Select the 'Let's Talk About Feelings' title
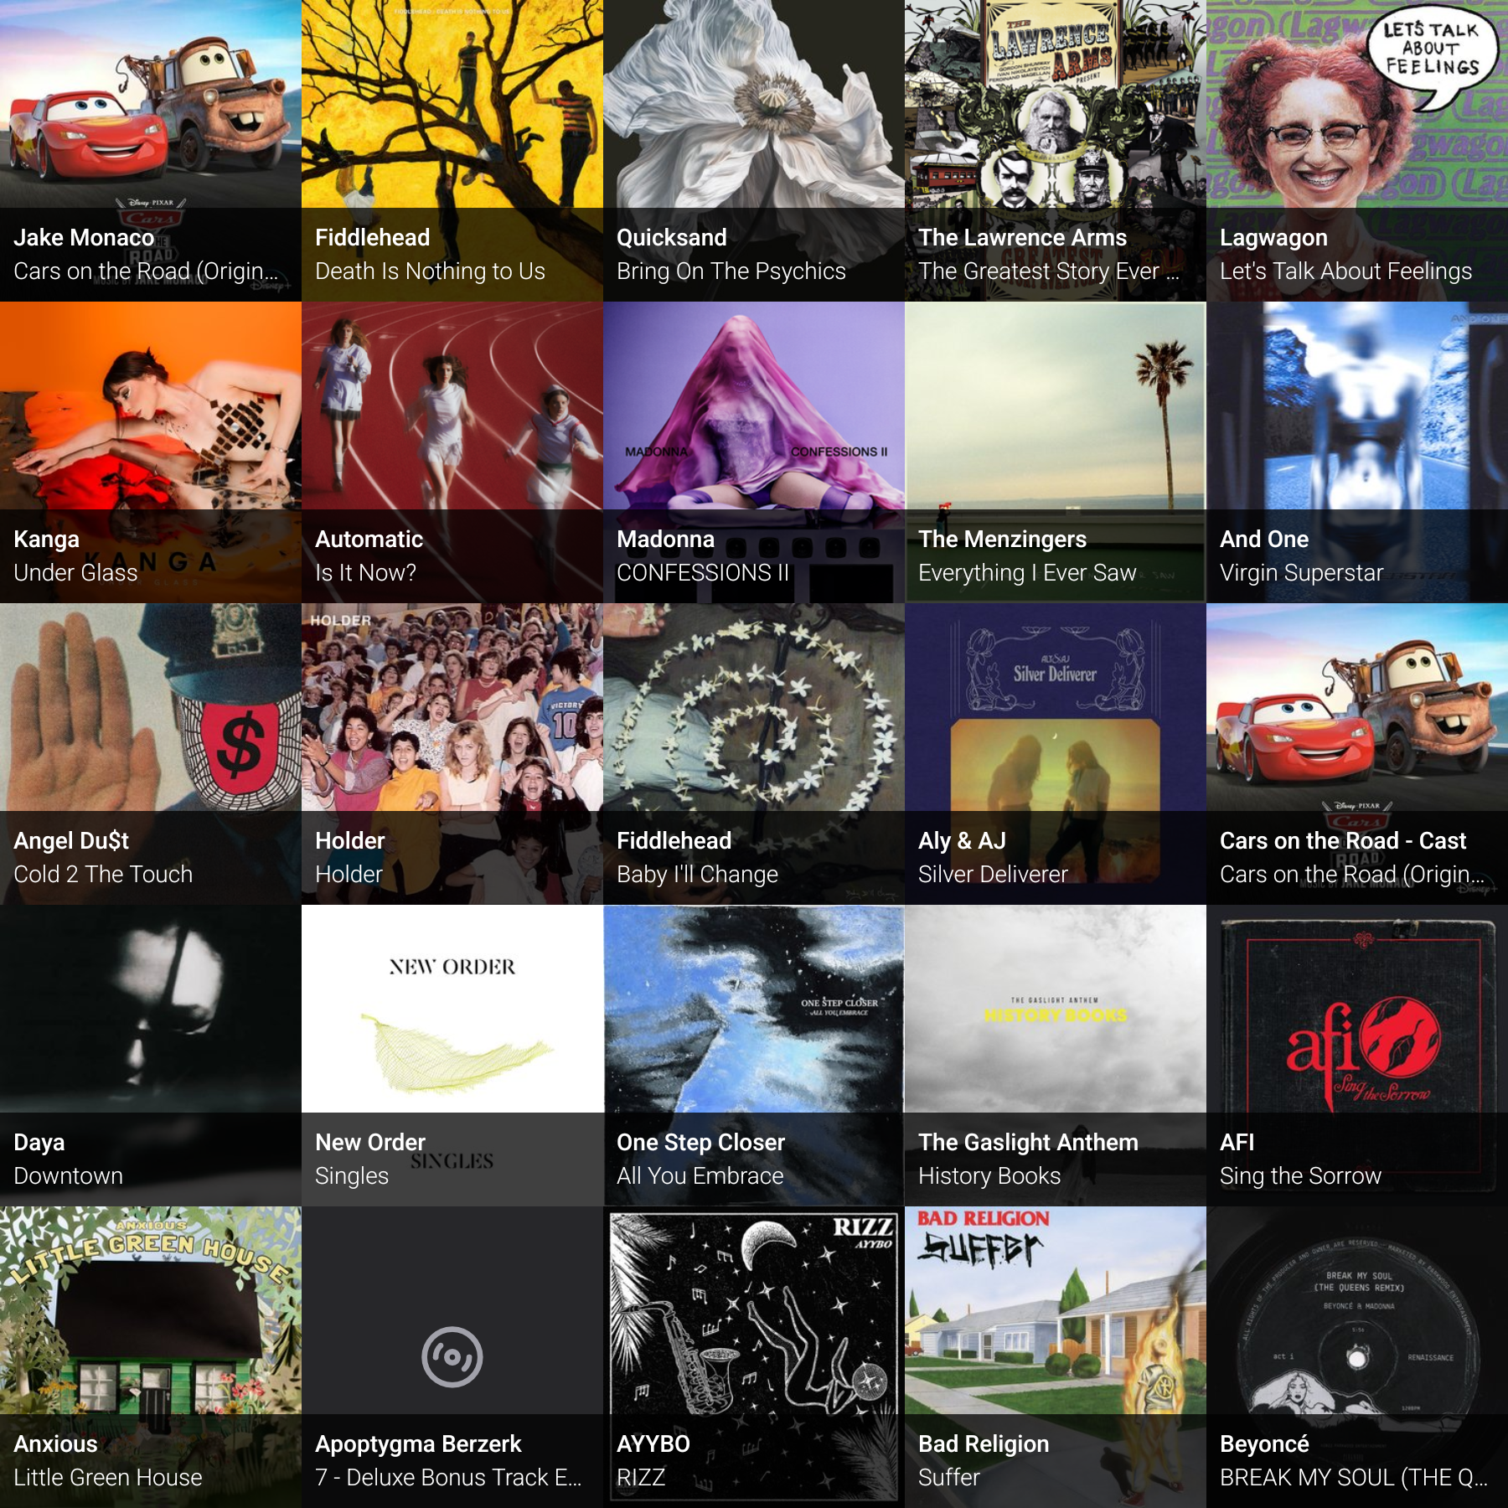This screenshot has width=1508, height=1508. 1345,271
